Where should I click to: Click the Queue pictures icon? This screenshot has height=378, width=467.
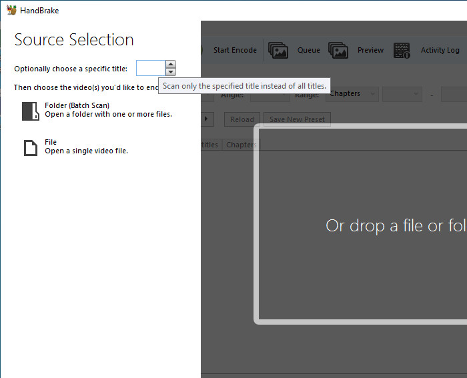pyautogui.click(x=278, y=50)
